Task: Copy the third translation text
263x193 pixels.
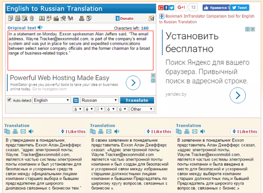Action: tap(179, 132)
